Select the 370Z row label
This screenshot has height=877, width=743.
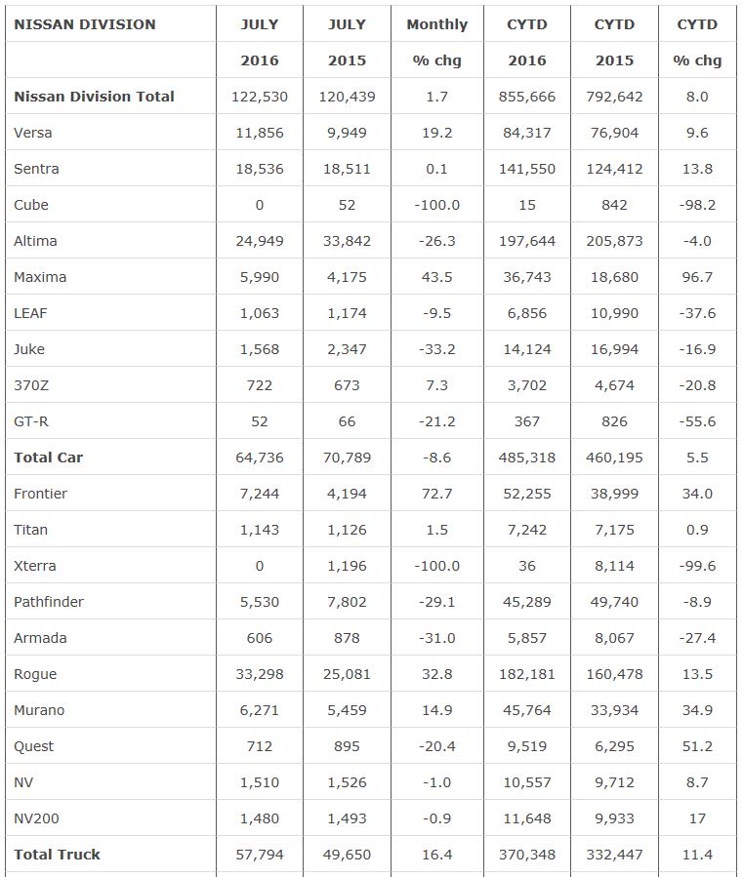[x=30, y=385]
